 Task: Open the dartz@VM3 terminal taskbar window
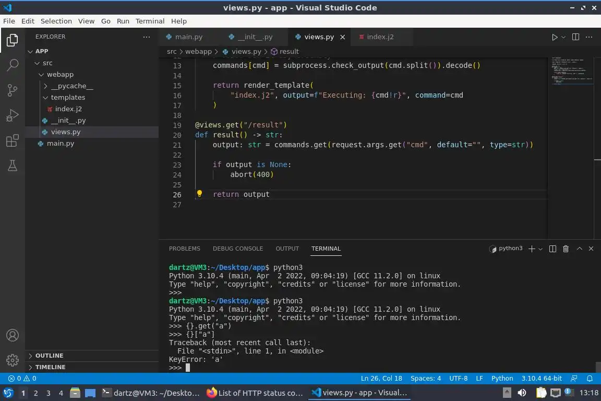click(x=151, y=393)
